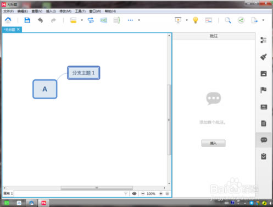Click the 插入 button in comments panel

click(213, 143)
